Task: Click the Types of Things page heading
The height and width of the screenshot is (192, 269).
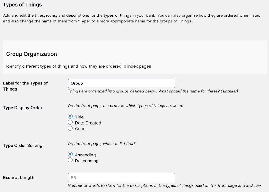Action: tap(22, 5)
